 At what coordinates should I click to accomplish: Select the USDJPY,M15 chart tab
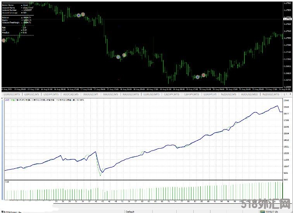click(x=51, y=94)
